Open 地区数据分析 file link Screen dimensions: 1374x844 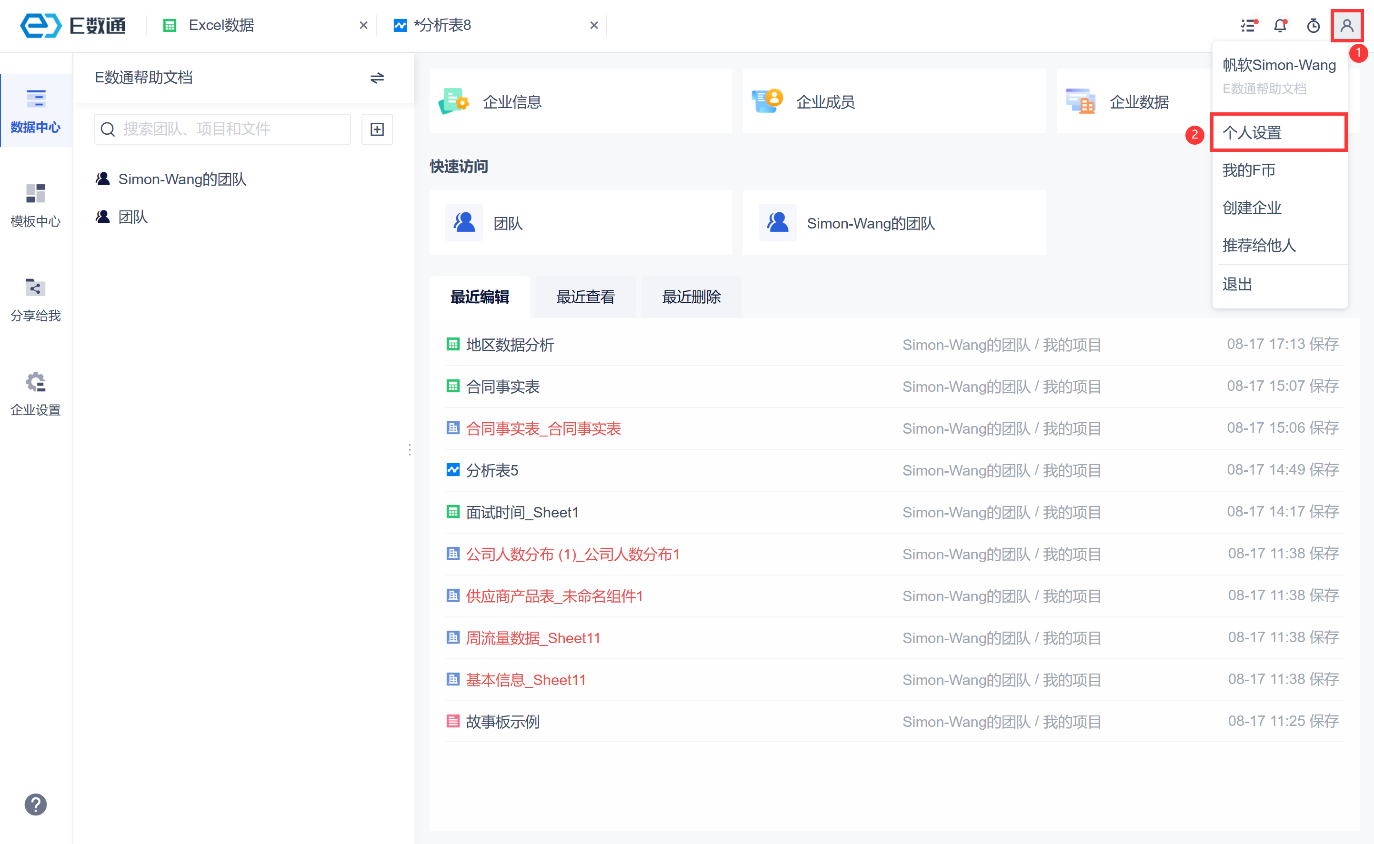pyautogui.click(x=510, y=345)
